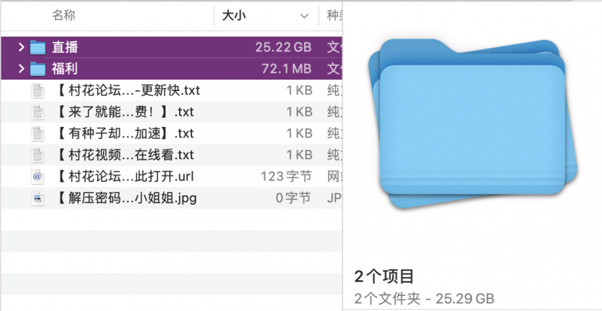602x311 pixels.
Task: Select the 直播 folder name
Action: [65, 47]
